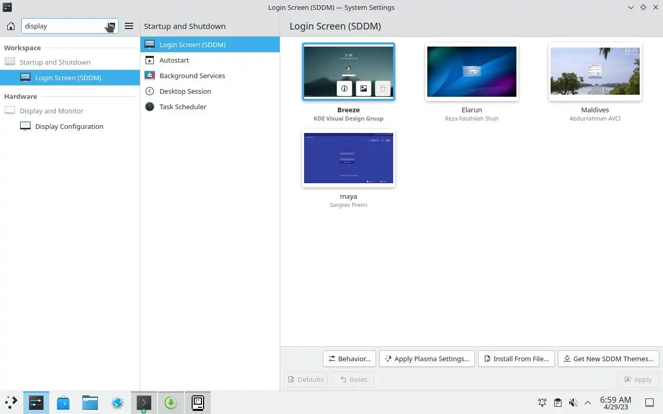Image resolution: width=663 pixels, height=414 pixels.
Task: Click the Autostart play icon
Action: pyautogui.click(x=150, y=60)
